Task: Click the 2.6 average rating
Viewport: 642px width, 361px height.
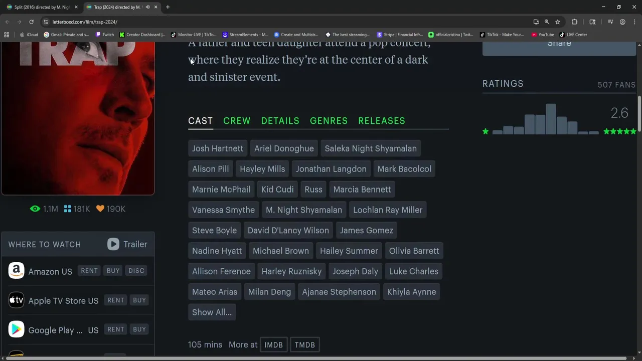Action: coord(619,113)
